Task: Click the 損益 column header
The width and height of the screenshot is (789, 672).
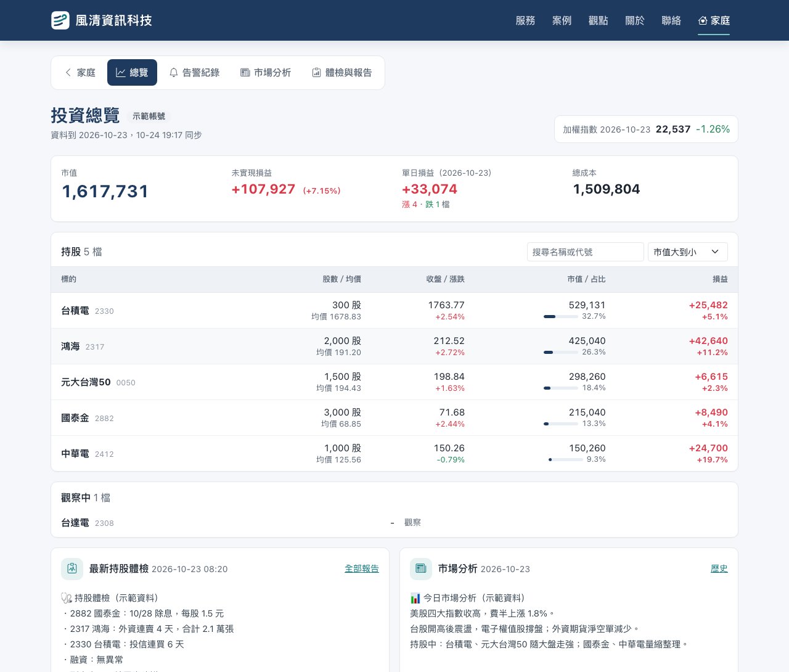Action: click(720, 279)
